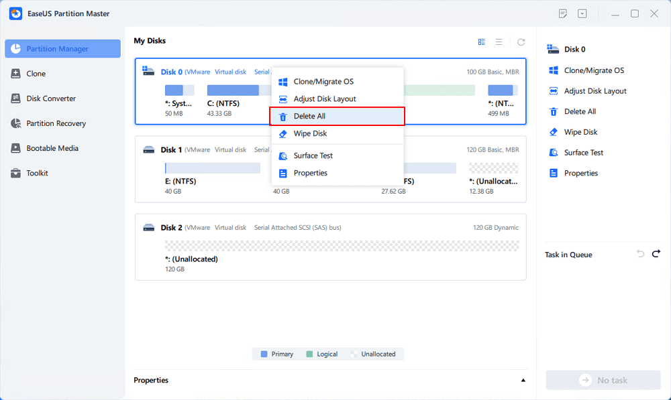Click the Disk 1 drive icon
The width and height of the screenshot is (671, 400).
click(x=148, y=149)
